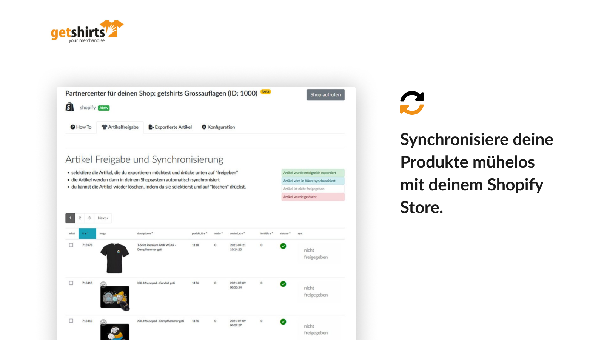Image resolution: width=604 pixels, height=340 pixels.
Task: Click the white 'Artikel ist nicht freigegeben' legend
Action: click(313, 189)
